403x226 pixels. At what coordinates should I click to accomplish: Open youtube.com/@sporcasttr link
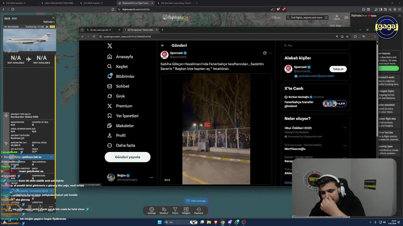316,76
